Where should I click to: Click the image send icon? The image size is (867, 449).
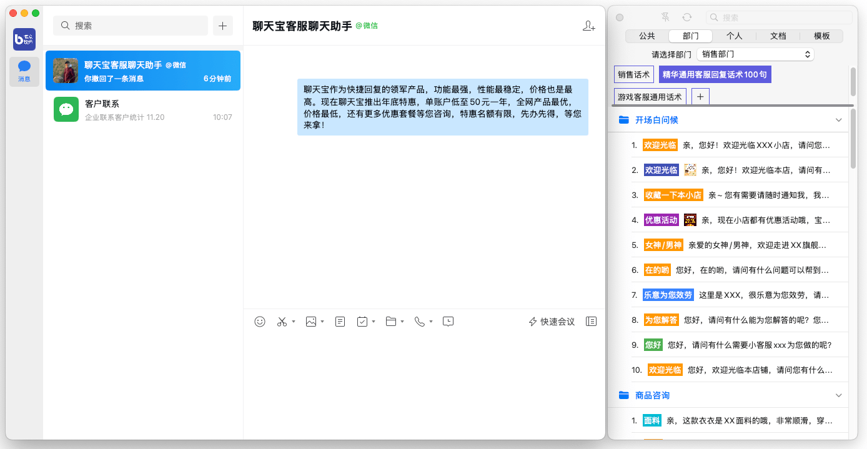tap(310, 322)
